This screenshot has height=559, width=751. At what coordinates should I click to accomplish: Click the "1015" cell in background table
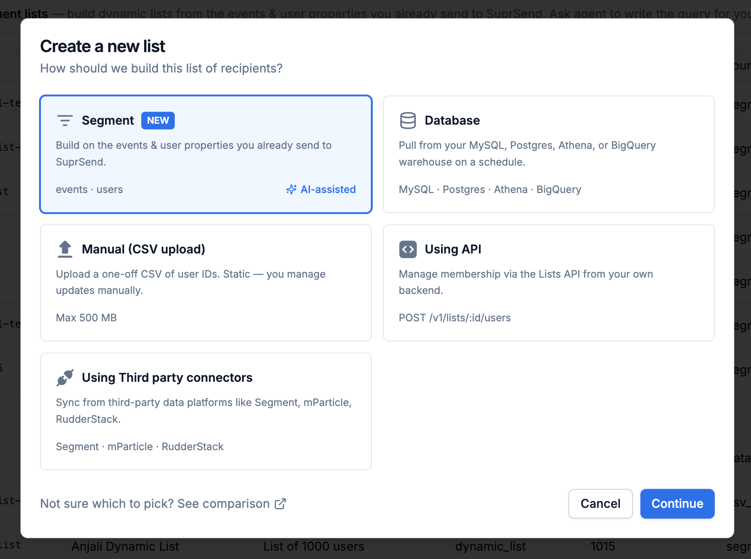pyautogui.click(x=603, y=546)
